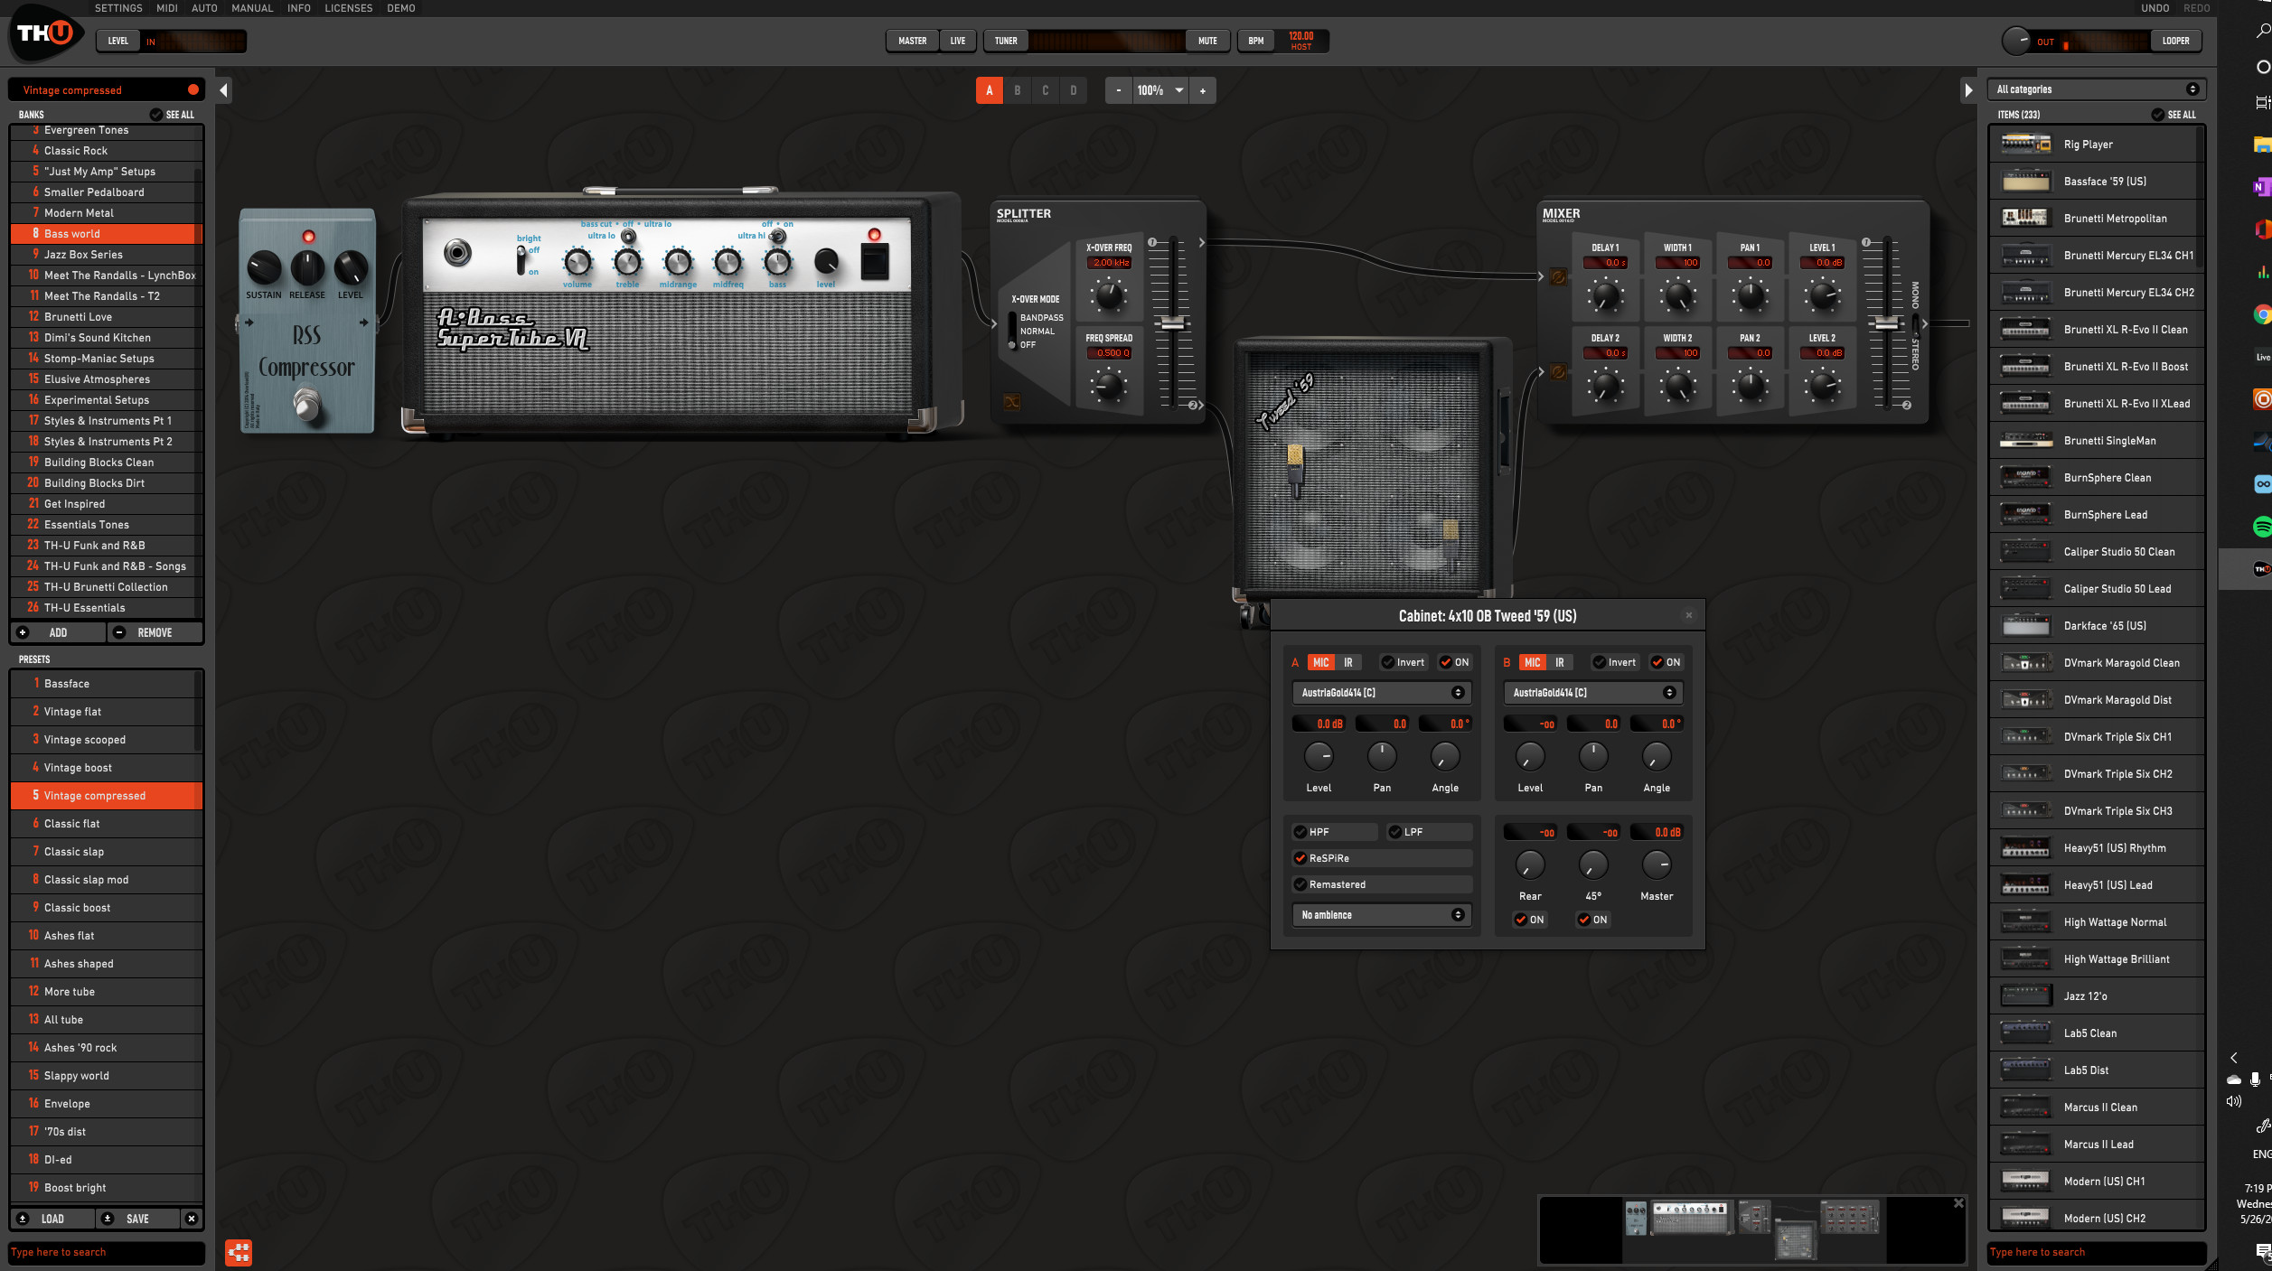The image size is (2272, 1271).
Task: Open the 100% zoom dropdown
Action: coord(1160,90)
